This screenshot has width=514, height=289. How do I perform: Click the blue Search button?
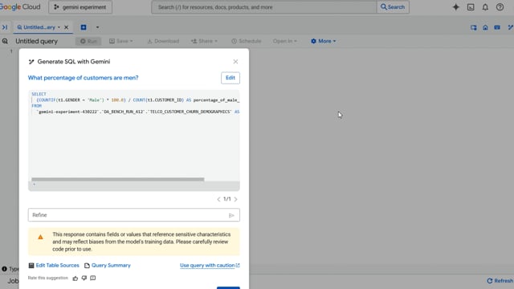click(x=393, y=7)
